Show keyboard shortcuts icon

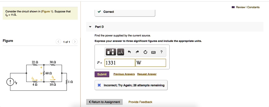click(153, 52)
